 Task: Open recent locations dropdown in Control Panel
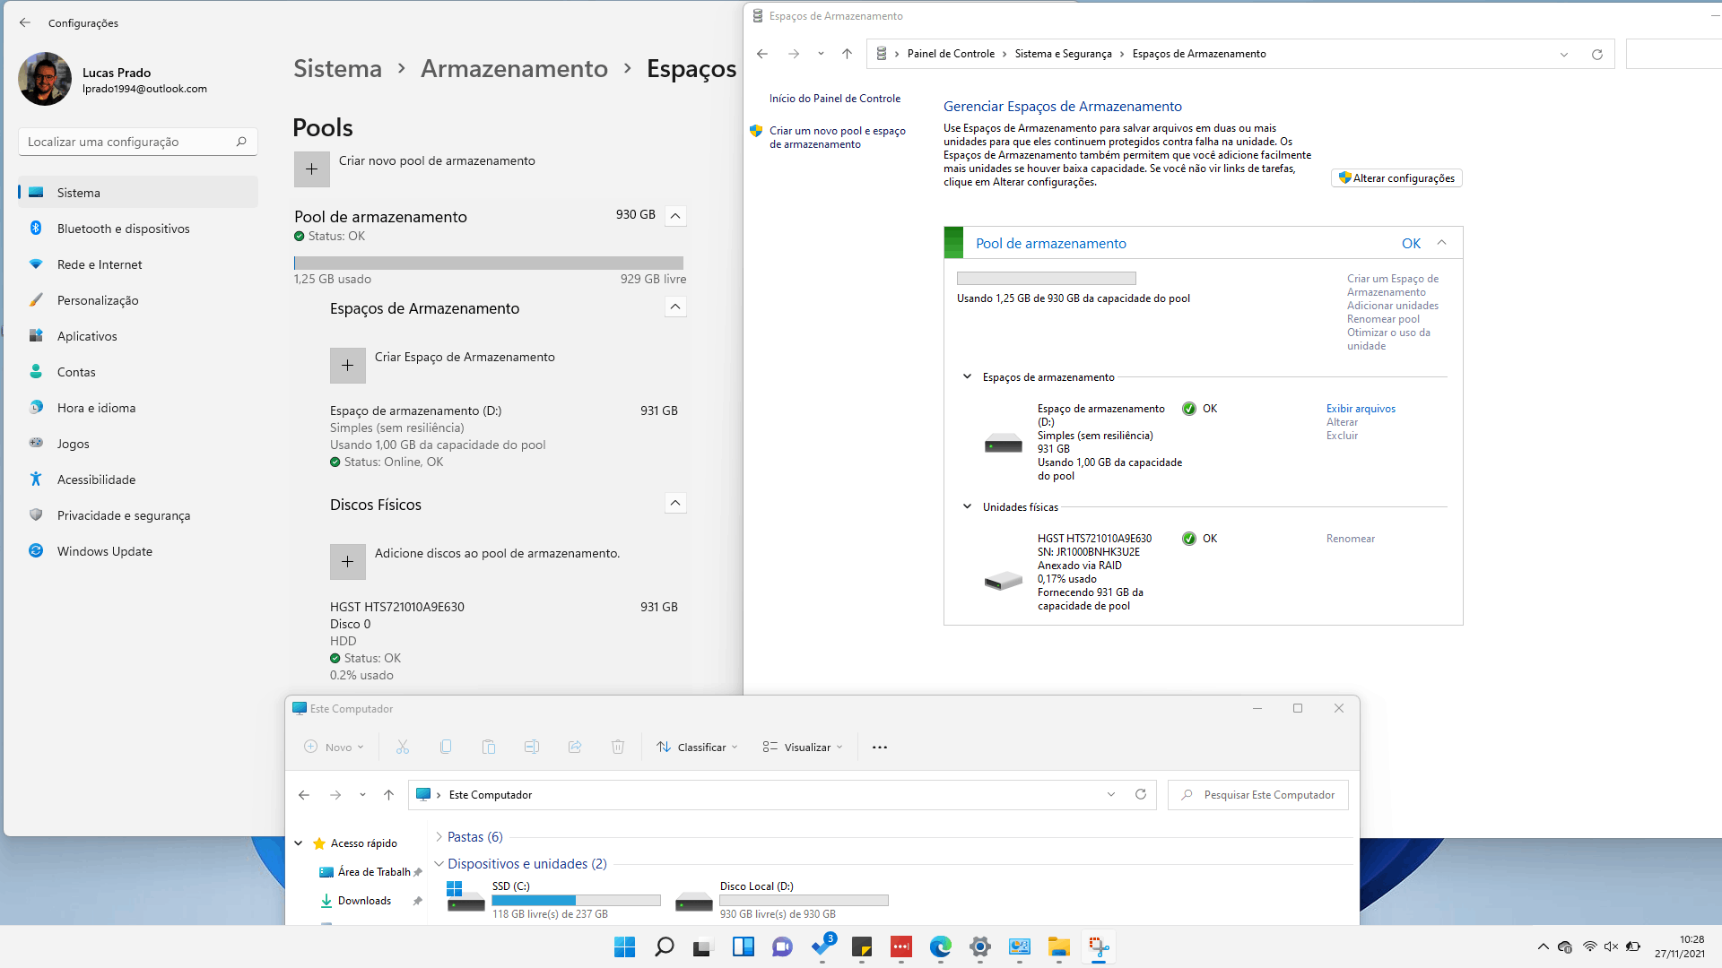pyautogui.click(x=821, y=54)
